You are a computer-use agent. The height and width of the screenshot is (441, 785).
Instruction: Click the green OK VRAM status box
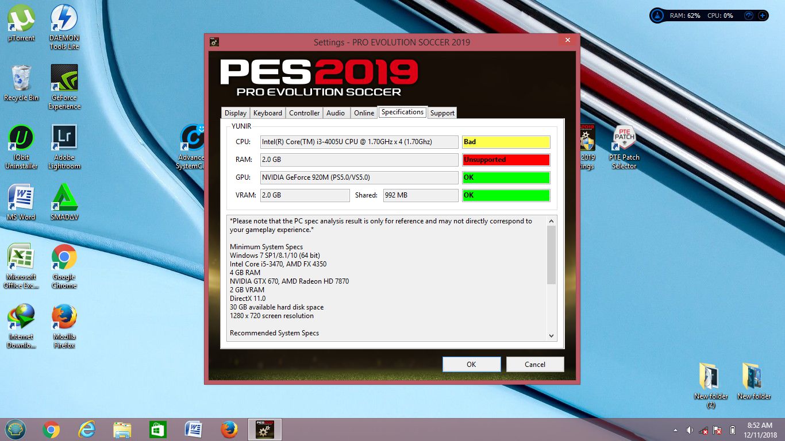click(506, 195)
